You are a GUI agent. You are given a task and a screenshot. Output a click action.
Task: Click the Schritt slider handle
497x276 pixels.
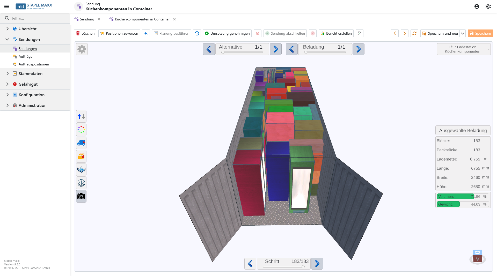[303, 267]
